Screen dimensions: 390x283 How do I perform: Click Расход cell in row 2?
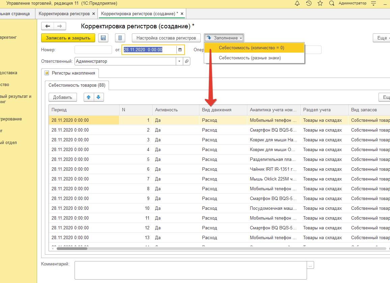click(223, 130)
